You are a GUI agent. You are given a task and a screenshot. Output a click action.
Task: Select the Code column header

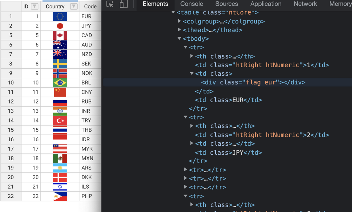coord(90,6)
